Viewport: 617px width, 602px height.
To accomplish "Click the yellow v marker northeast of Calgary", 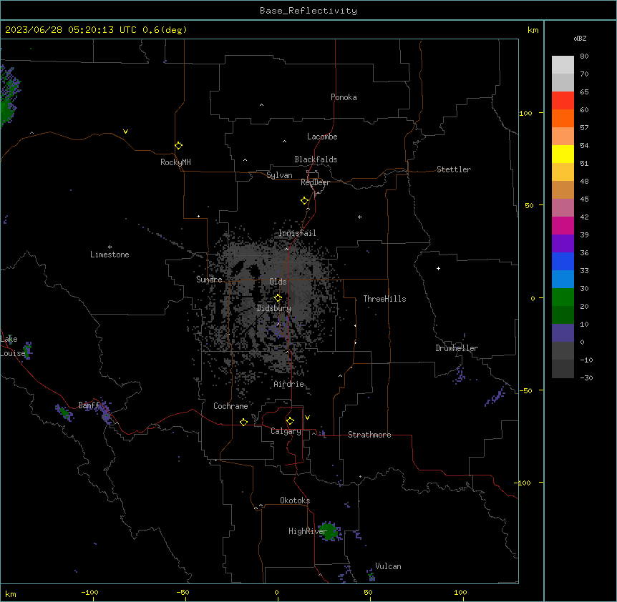I will 307,418.
